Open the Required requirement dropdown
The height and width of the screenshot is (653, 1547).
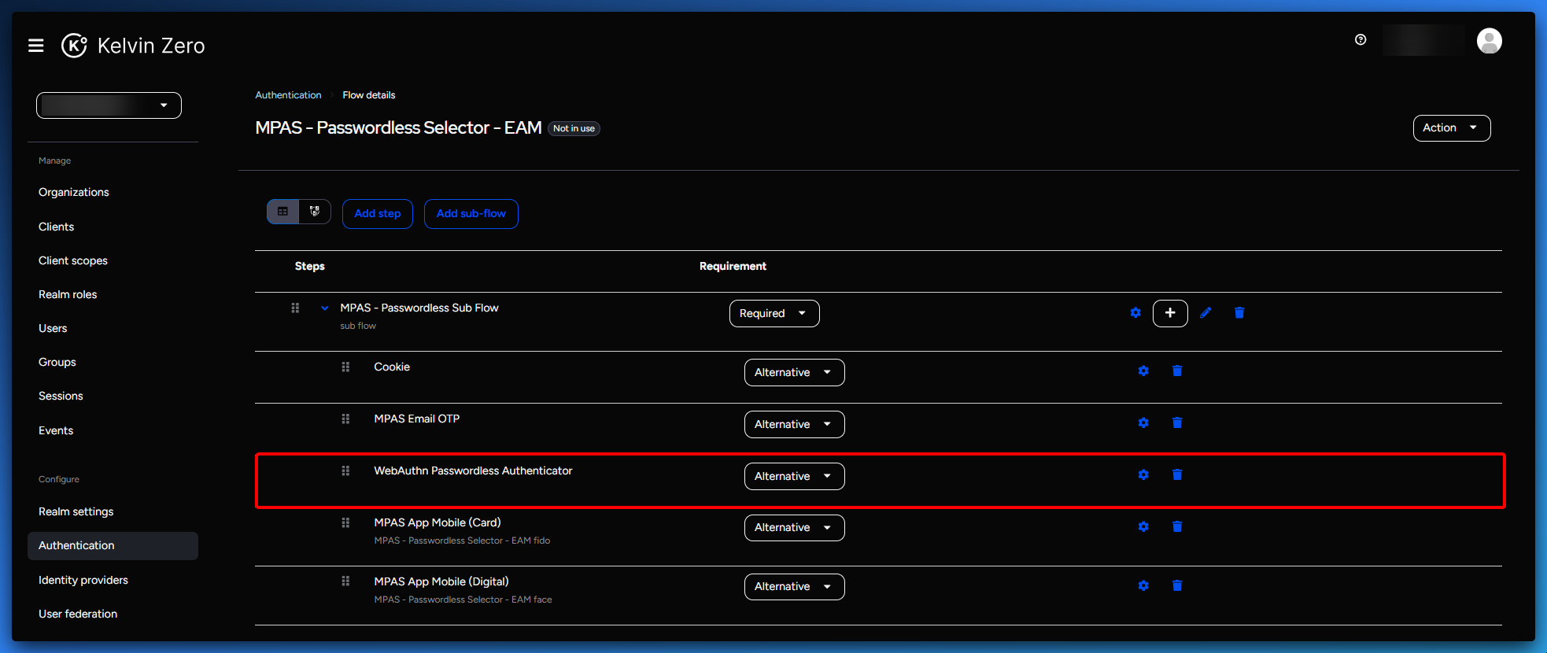pos(774,313)
